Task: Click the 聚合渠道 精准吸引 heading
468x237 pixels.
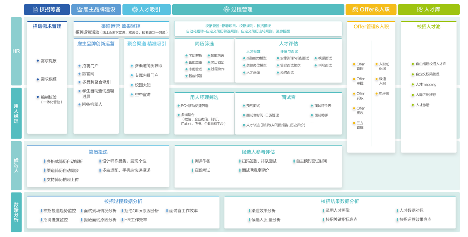Action: [147, 44]
